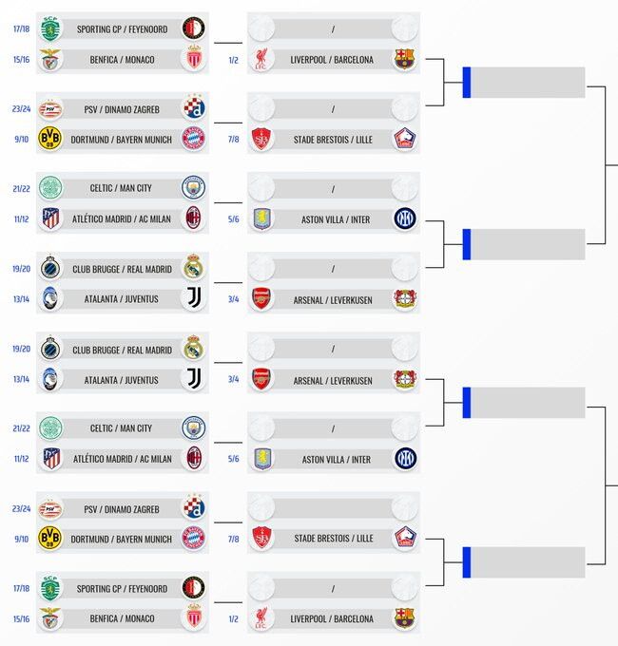Click the empty slot without a slash above Stade Brestois
Screen dimensions: 618x646
point(333,508)
